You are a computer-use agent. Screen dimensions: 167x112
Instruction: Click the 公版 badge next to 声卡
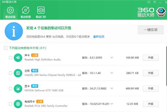(x=35, y=55)
